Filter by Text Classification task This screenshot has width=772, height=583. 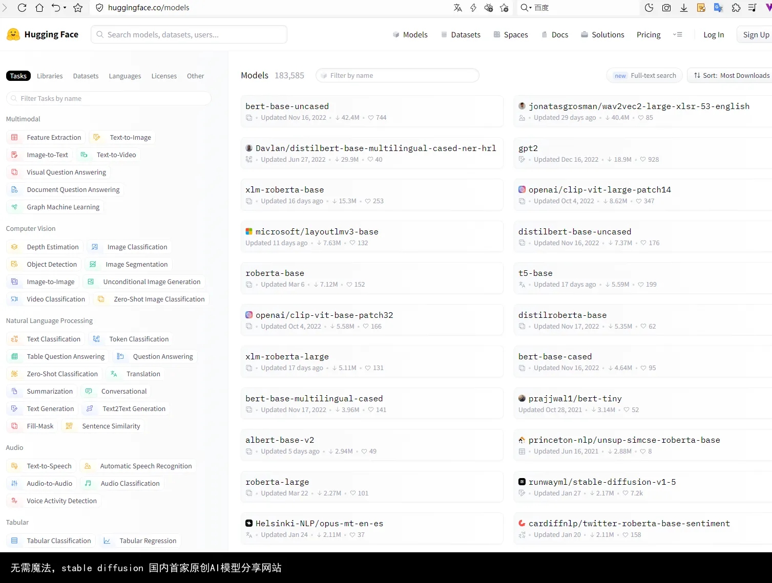click(x=46, y=339)
